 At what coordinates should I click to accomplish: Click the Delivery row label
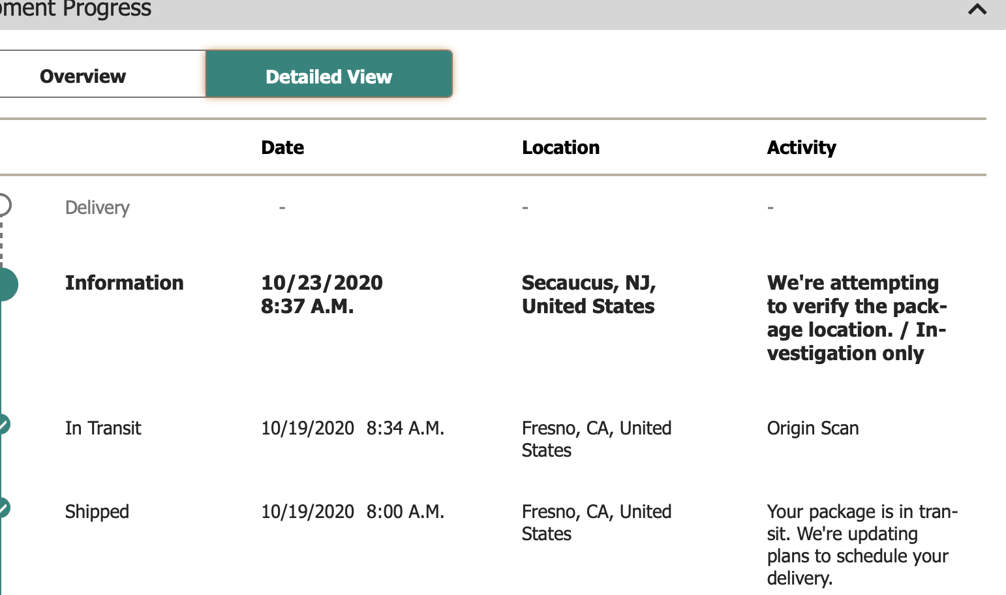[97, 207]
